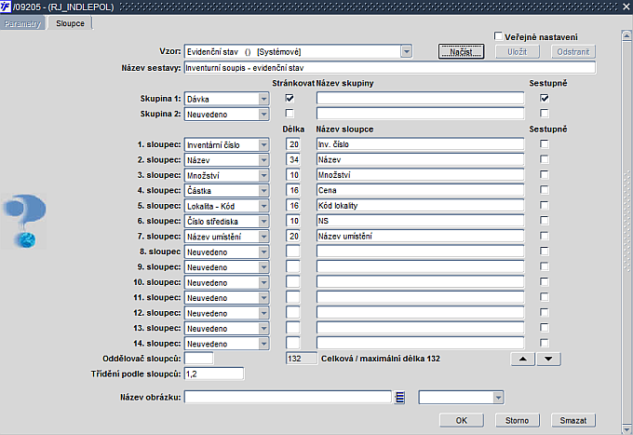Screen dimensions: 633x435
Task: Click Třídění podle sloupců field
Action: click(214, 374)
